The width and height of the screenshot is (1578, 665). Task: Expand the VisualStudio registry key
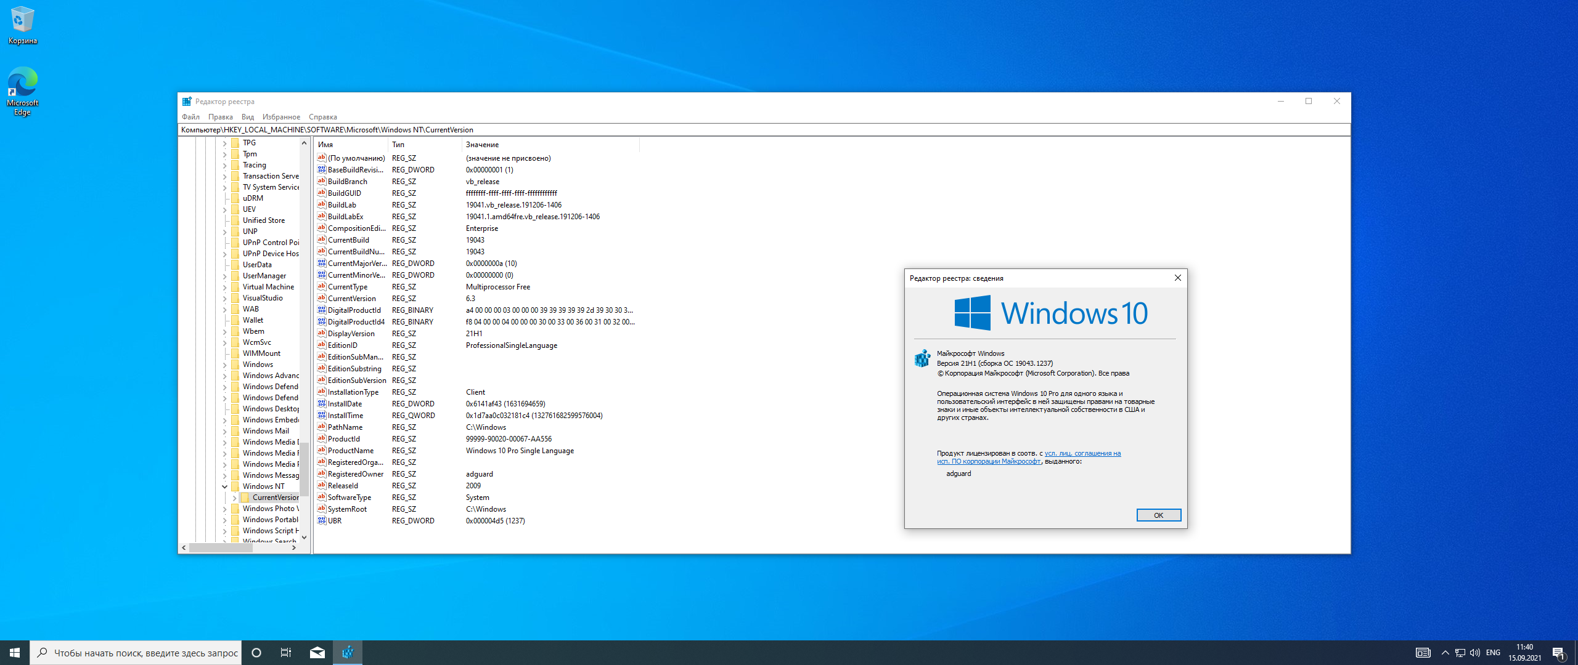tap(224, 298)
